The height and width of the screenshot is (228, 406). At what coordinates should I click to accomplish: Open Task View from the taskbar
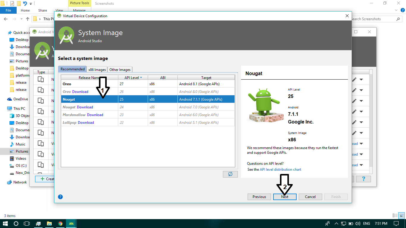[27, 223]
